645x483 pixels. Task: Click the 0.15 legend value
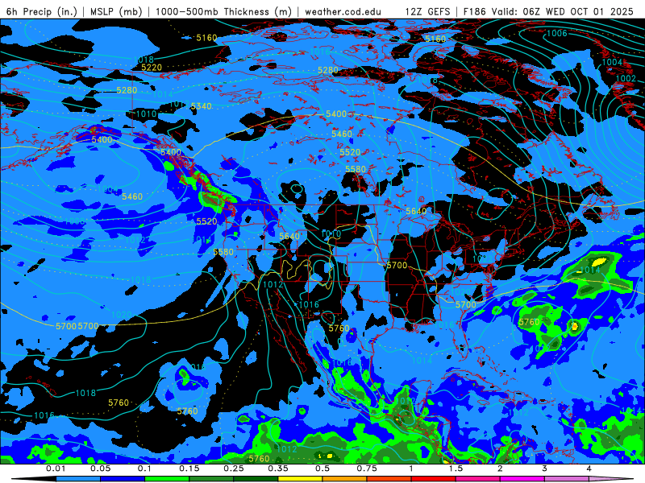coord(189,469)
